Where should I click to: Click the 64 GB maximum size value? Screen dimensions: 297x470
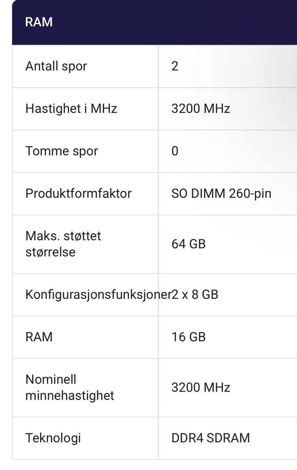point(188,244)
